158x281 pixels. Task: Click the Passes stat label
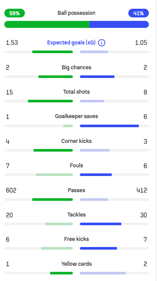pyautogui.click(x=76, y=190)
